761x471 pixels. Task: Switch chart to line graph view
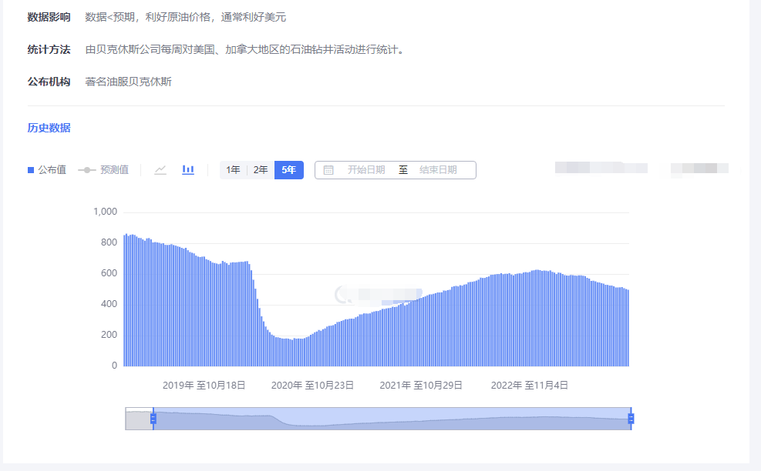tap(160, 170)
